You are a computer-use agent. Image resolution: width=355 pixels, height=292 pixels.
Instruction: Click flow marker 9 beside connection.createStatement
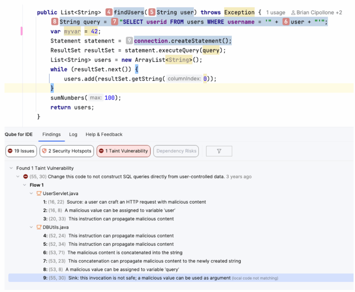coord(129,41)
